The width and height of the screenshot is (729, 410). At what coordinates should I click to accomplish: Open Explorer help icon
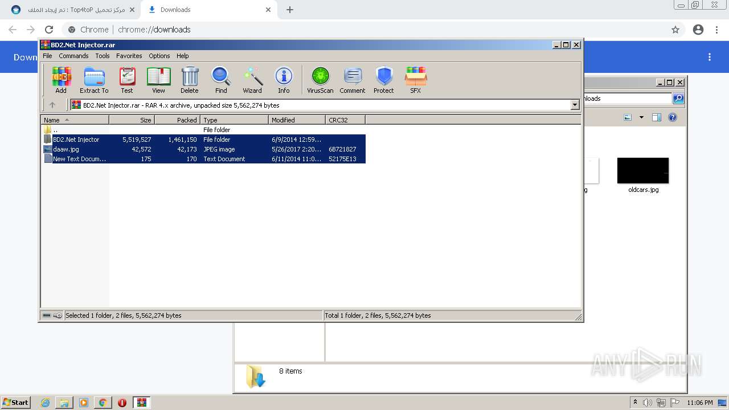[673, 117]
